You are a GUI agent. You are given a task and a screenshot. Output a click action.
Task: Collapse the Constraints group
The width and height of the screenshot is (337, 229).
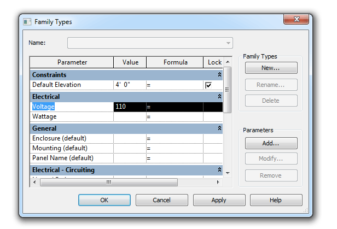[x=219, y=74]
